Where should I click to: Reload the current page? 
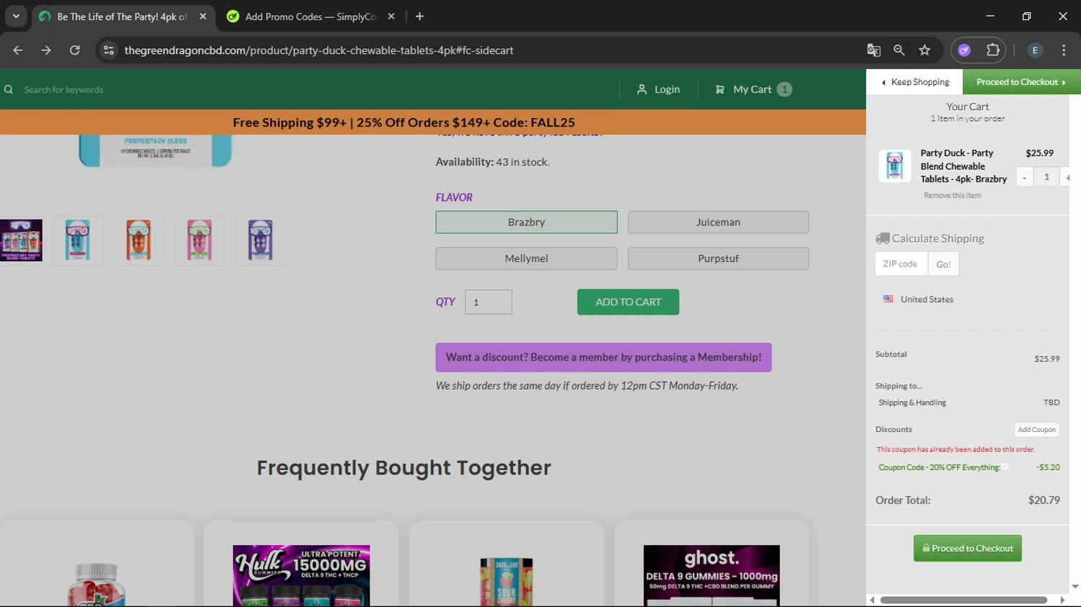[x=74, y=50]
